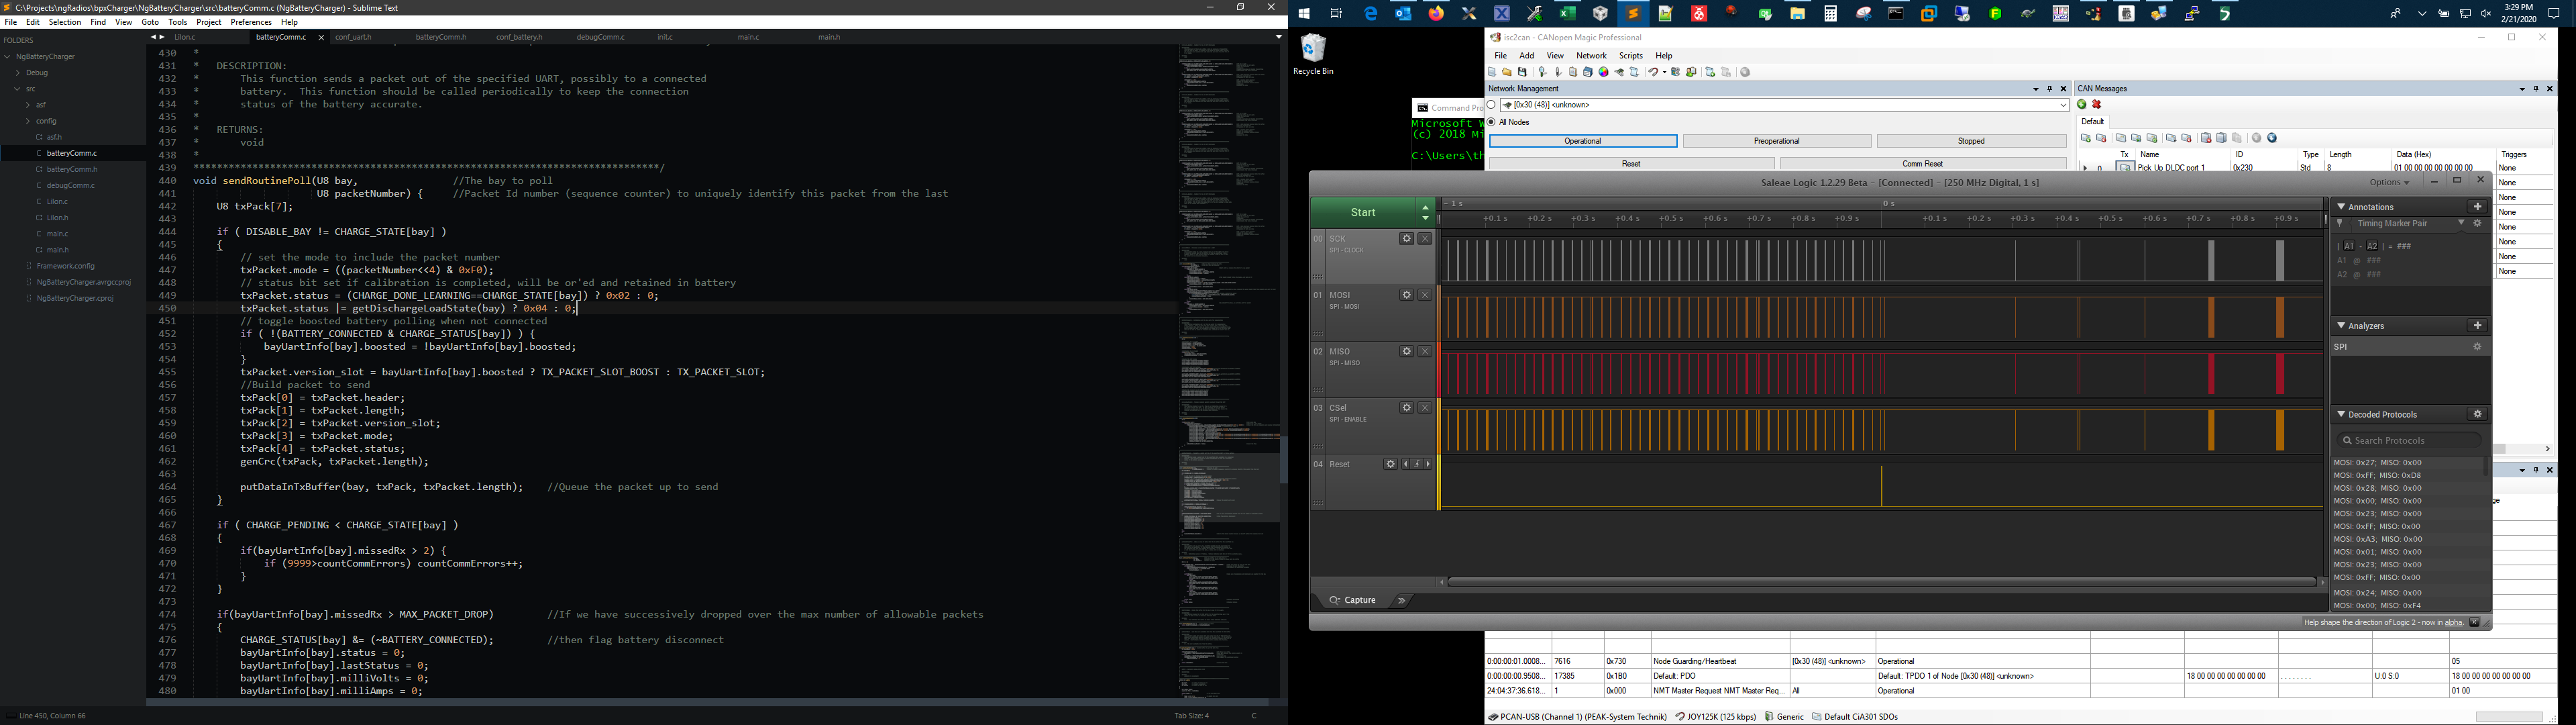The width and height of the screenshot is (2576, 725).
Task: Open CANopen Magic Scripts menu
Action: [x=1631, y=56]
